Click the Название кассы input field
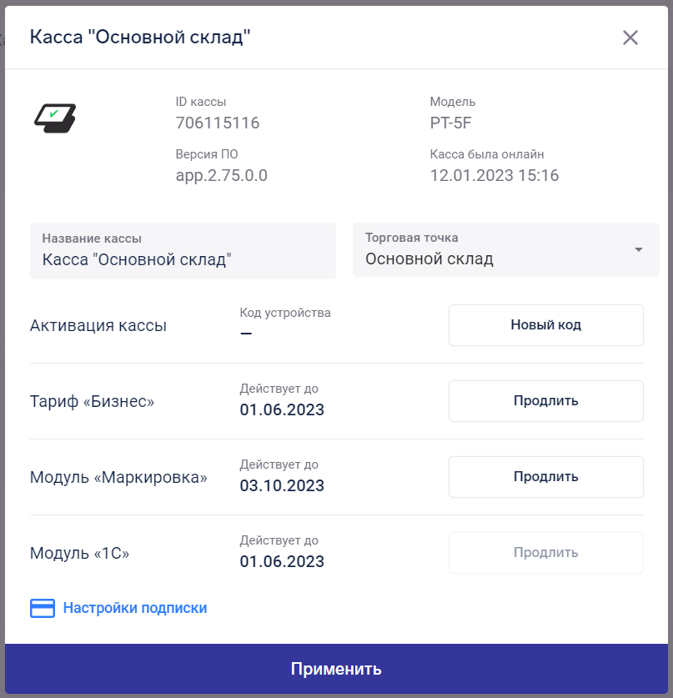 click(x=183, y=251)
